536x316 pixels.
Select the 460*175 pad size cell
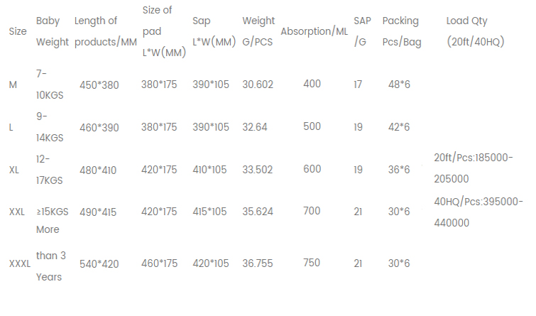159,263
